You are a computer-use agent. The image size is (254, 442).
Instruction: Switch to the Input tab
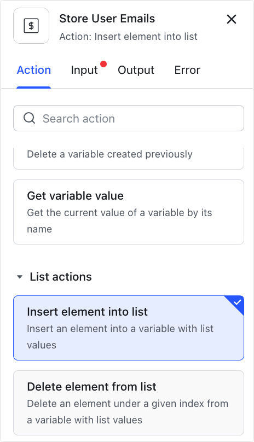84,70
